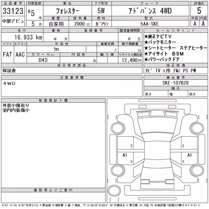The width and height of the screenshot is (209, 209).
Task: Select the color number D4S field
Action: [43, 60]
